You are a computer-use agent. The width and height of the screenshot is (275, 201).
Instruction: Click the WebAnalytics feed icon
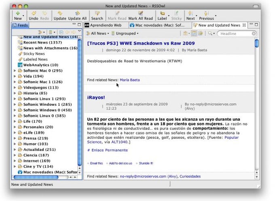click(x=20, y=65)
